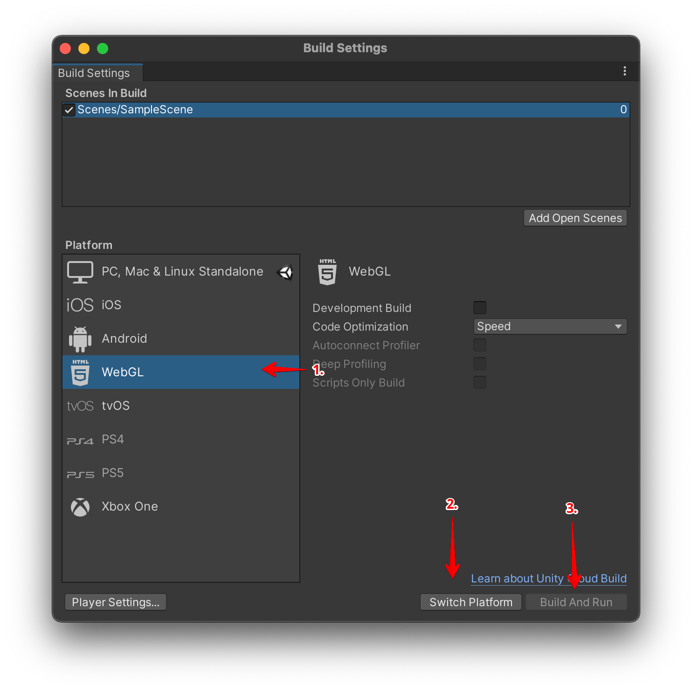Click the PS5 logo icon

[x=80, y=474]
